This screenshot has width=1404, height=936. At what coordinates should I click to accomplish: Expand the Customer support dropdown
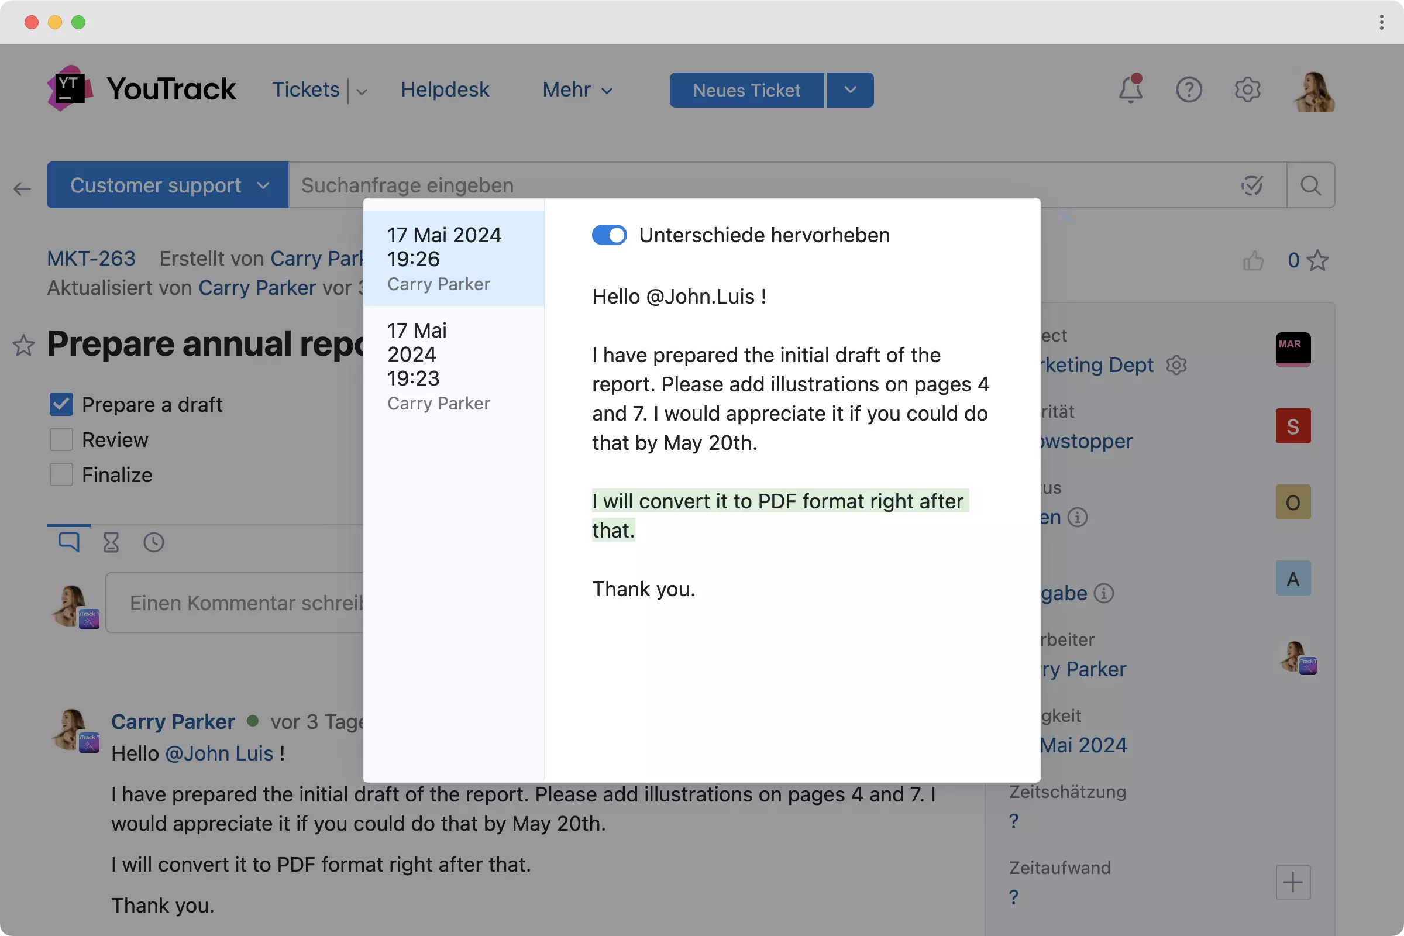coord(168,185)
